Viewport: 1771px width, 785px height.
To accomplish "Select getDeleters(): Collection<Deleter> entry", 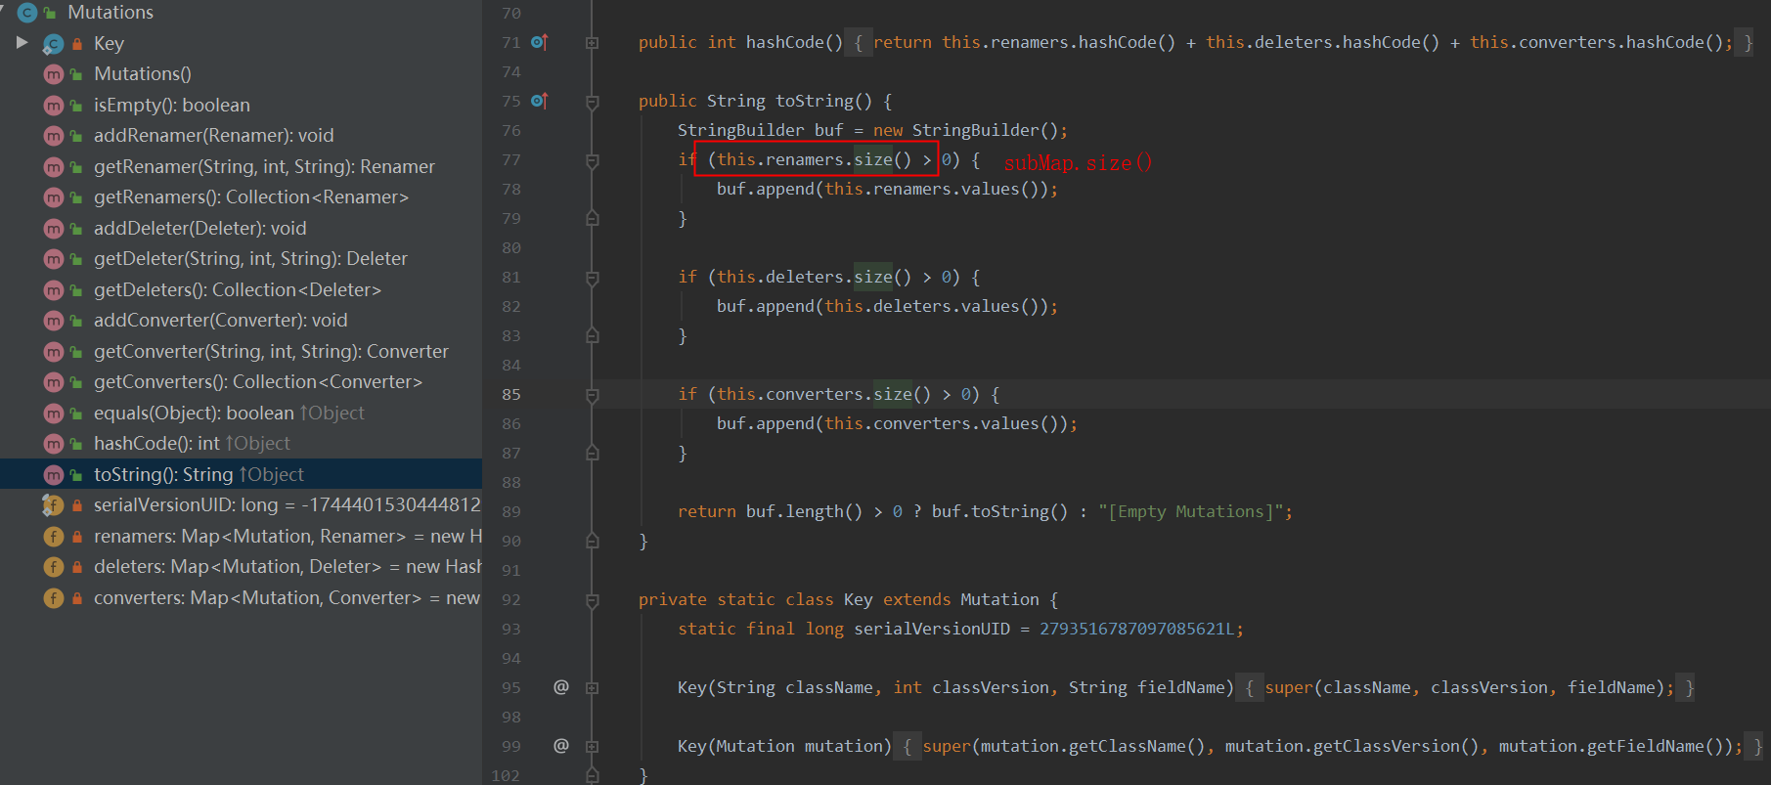I will 238,290.
